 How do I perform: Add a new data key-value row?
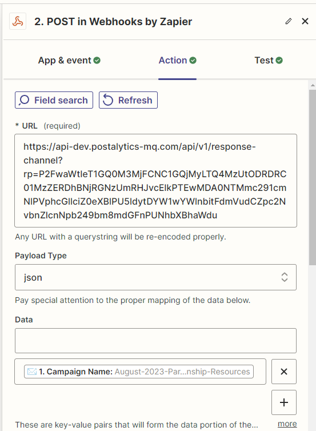pos(284,402)
